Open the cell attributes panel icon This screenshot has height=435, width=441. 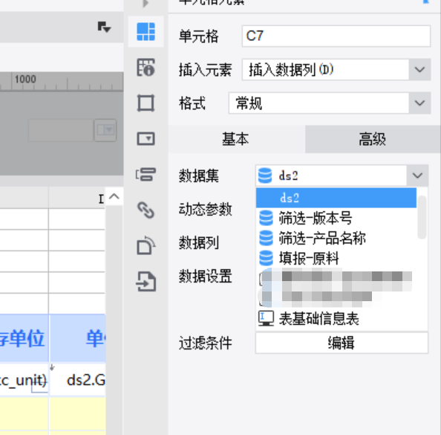click(146, 68)
